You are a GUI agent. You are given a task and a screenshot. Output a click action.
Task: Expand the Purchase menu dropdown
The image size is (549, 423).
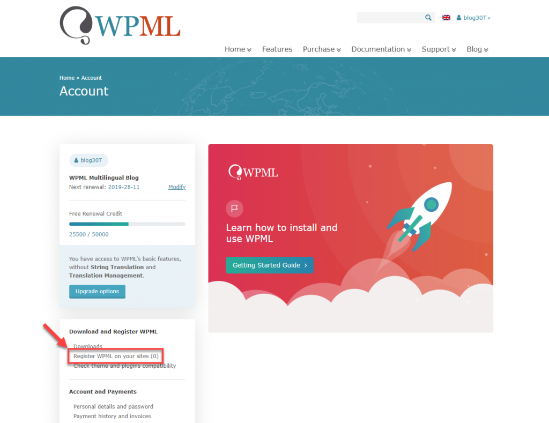click(322, 49)
